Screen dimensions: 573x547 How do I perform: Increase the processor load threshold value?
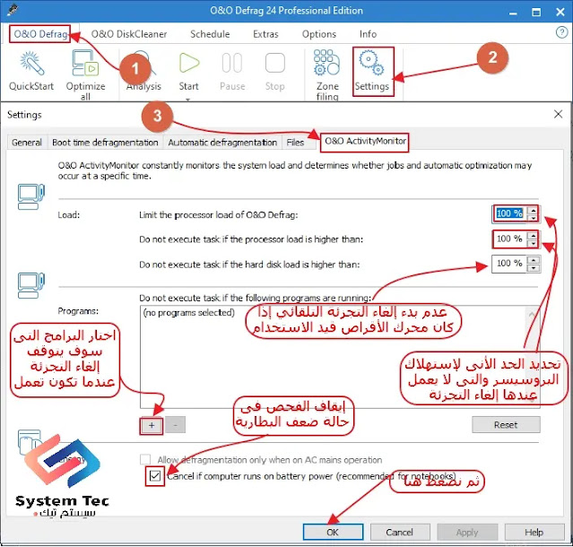coord(534,235)
